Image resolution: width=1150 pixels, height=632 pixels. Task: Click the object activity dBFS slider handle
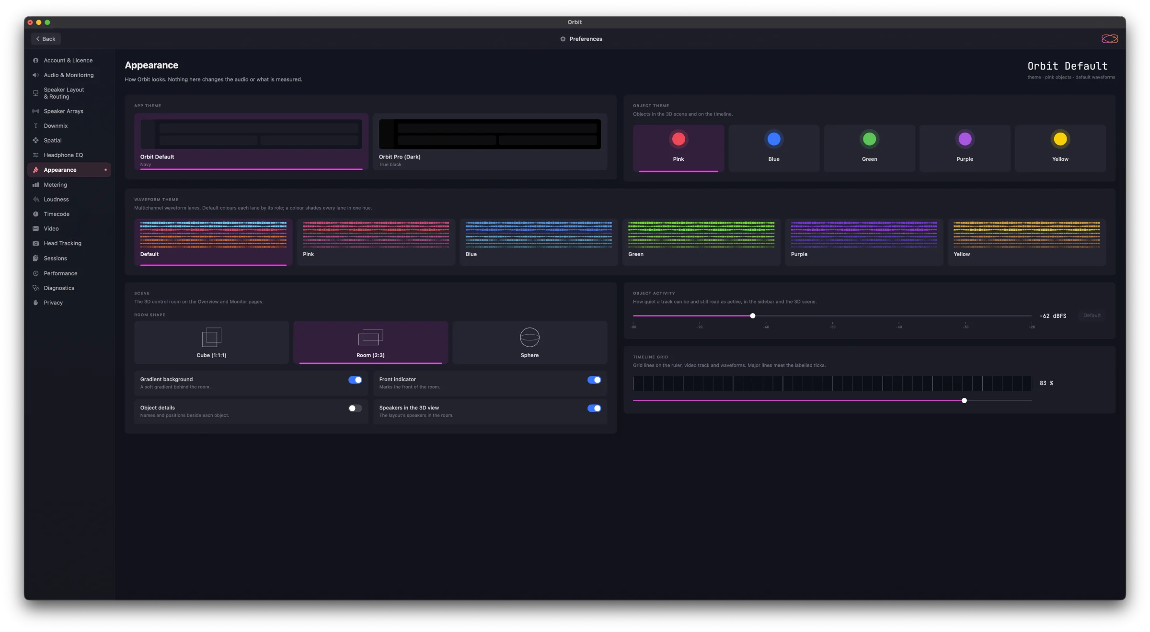[753, 316]
